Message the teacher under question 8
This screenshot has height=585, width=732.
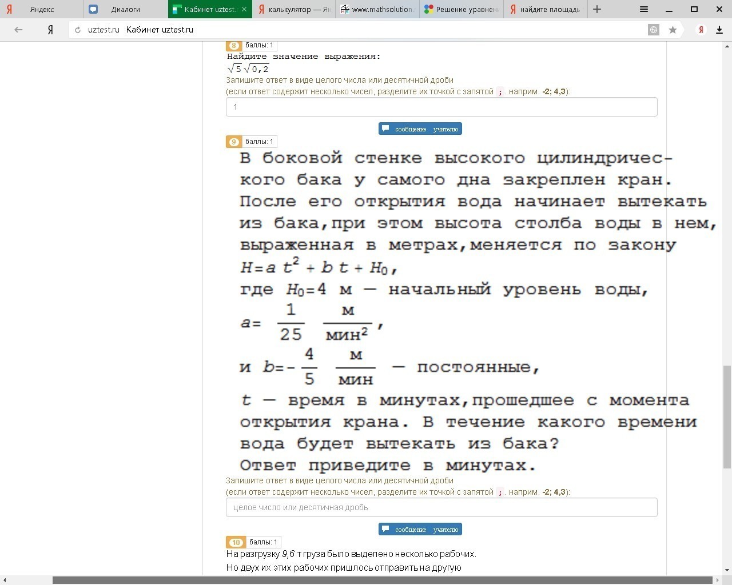pos(420,129)
